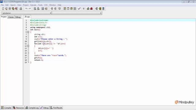This screenshot has width=196, height=110.
Task: Open the Help menu
Action: 59,5
